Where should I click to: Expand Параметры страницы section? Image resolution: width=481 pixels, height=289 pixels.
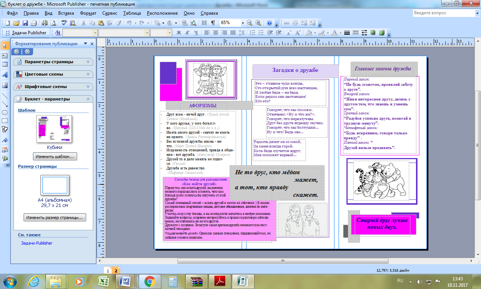pyautogui.click(x=53, y=62)
